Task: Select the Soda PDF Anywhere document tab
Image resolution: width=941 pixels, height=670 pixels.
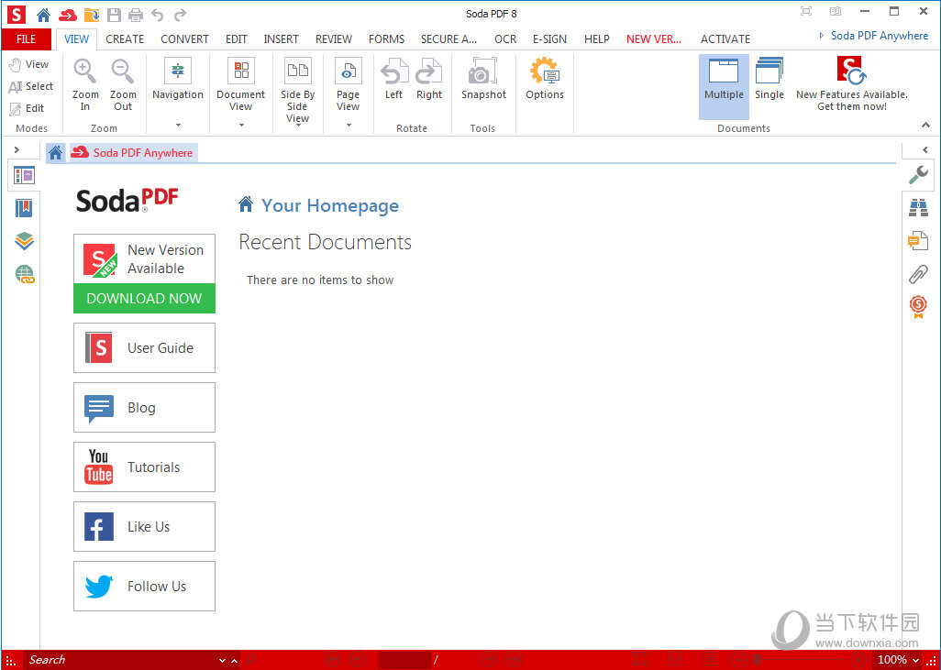Action: [x=133, y=153]
